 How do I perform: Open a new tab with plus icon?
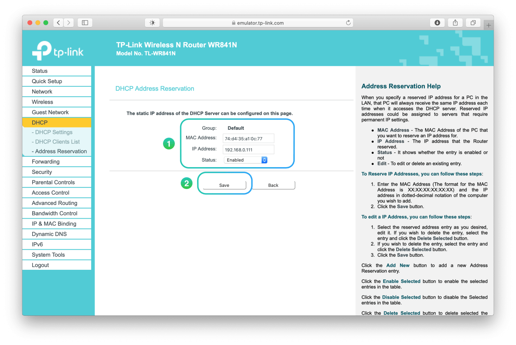coord(489,25)
